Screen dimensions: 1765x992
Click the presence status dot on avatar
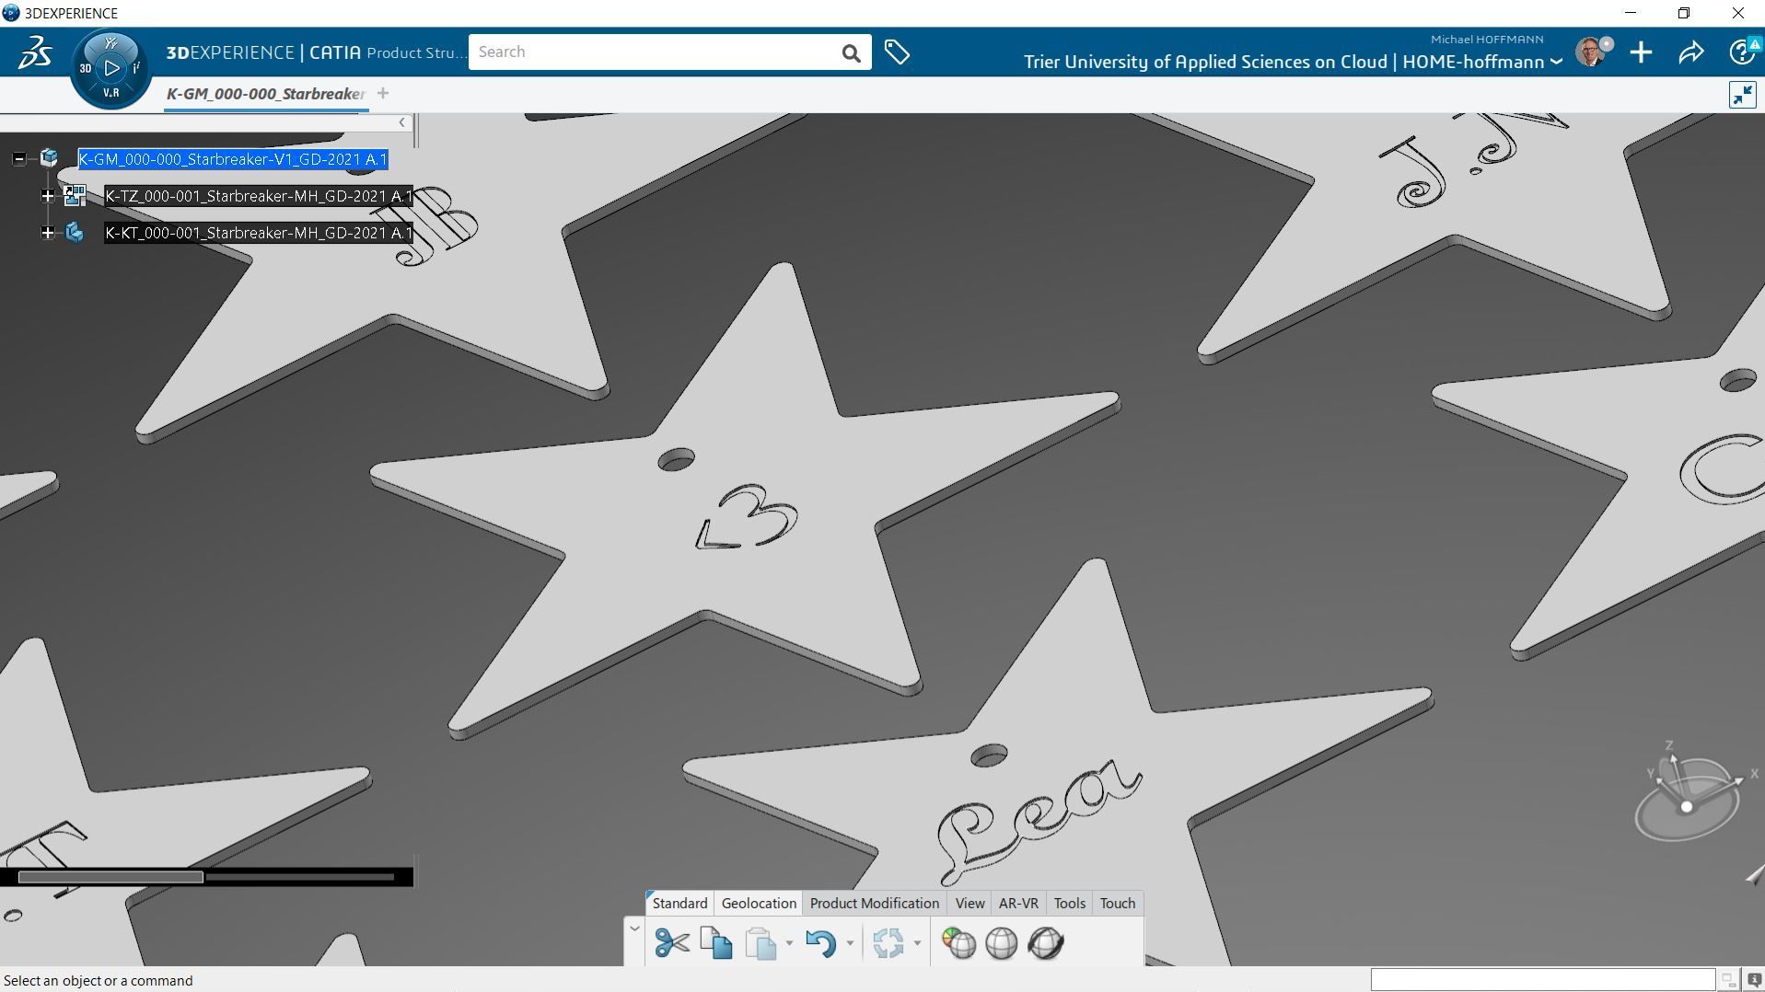click(1607, 43)
